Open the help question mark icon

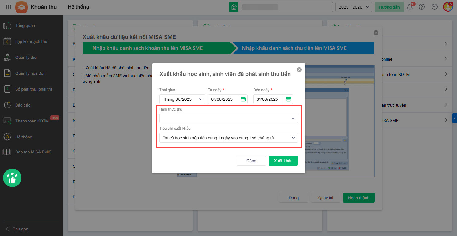pyautogui.click(x=422, y=7)
